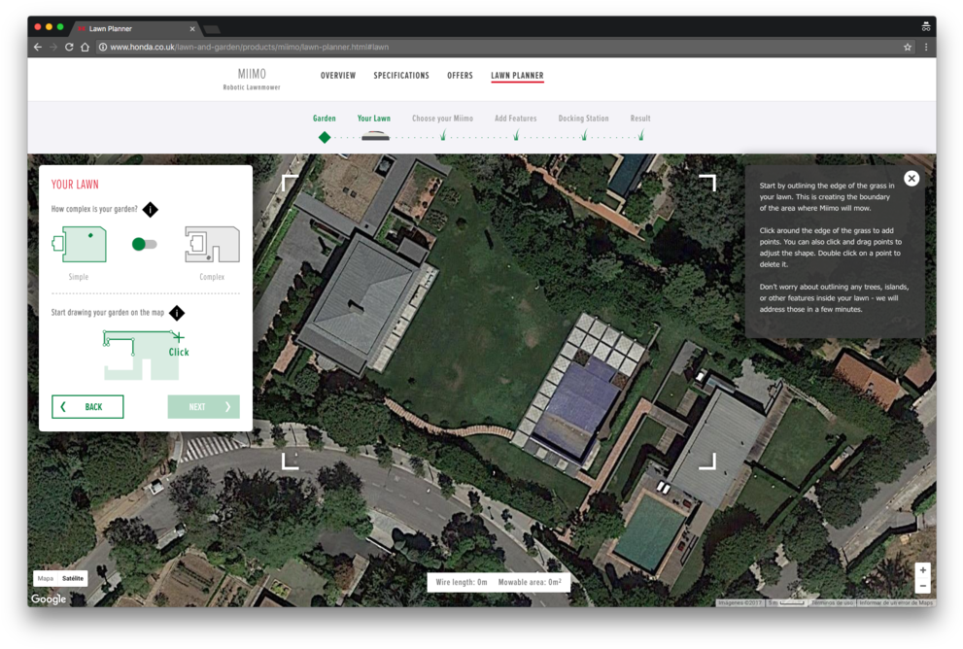Click the green diamond Garden progress marker
This screenshot has width=963, height=649.
[325, 138]
